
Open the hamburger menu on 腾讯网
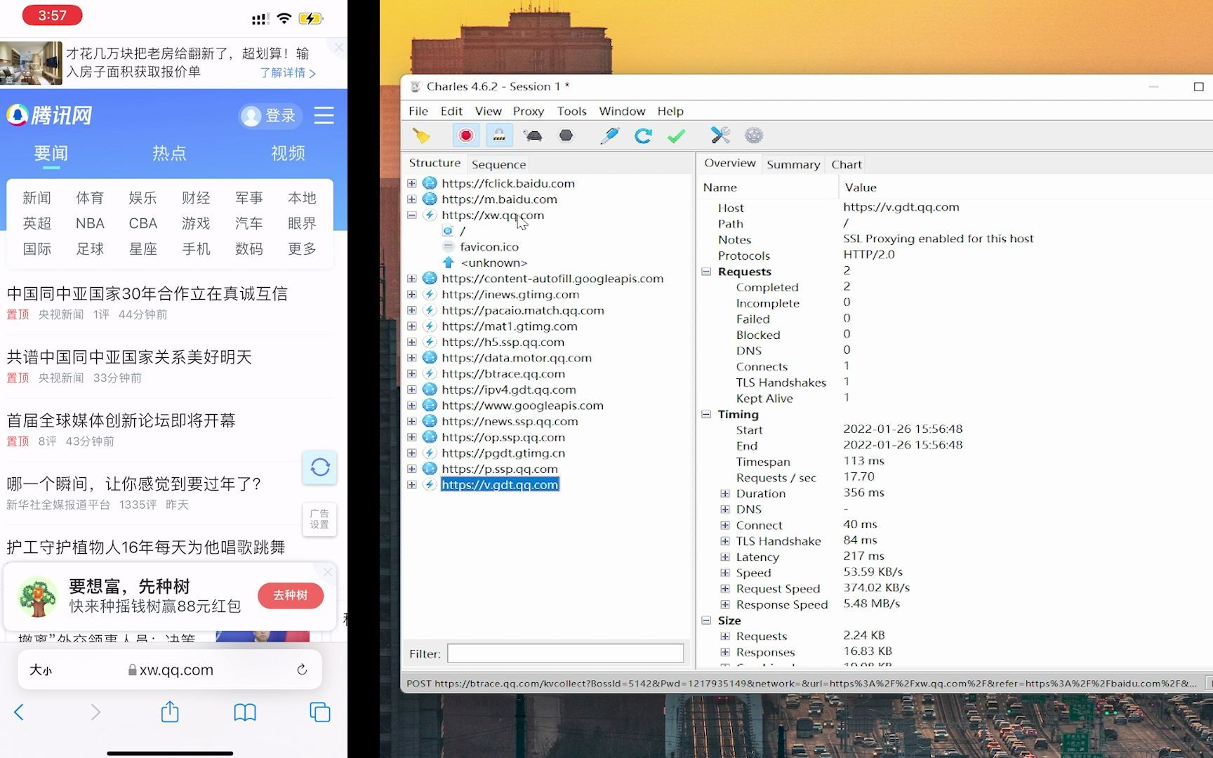(x=324, y=116)
